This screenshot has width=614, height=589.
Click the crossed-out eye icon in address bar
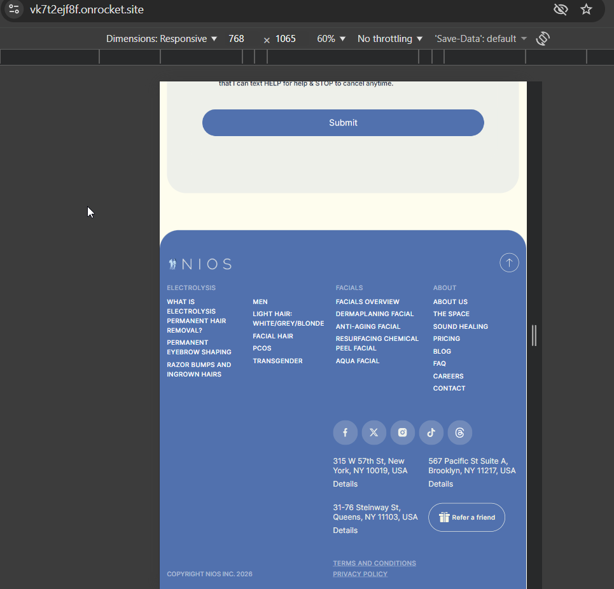point(561,9)
